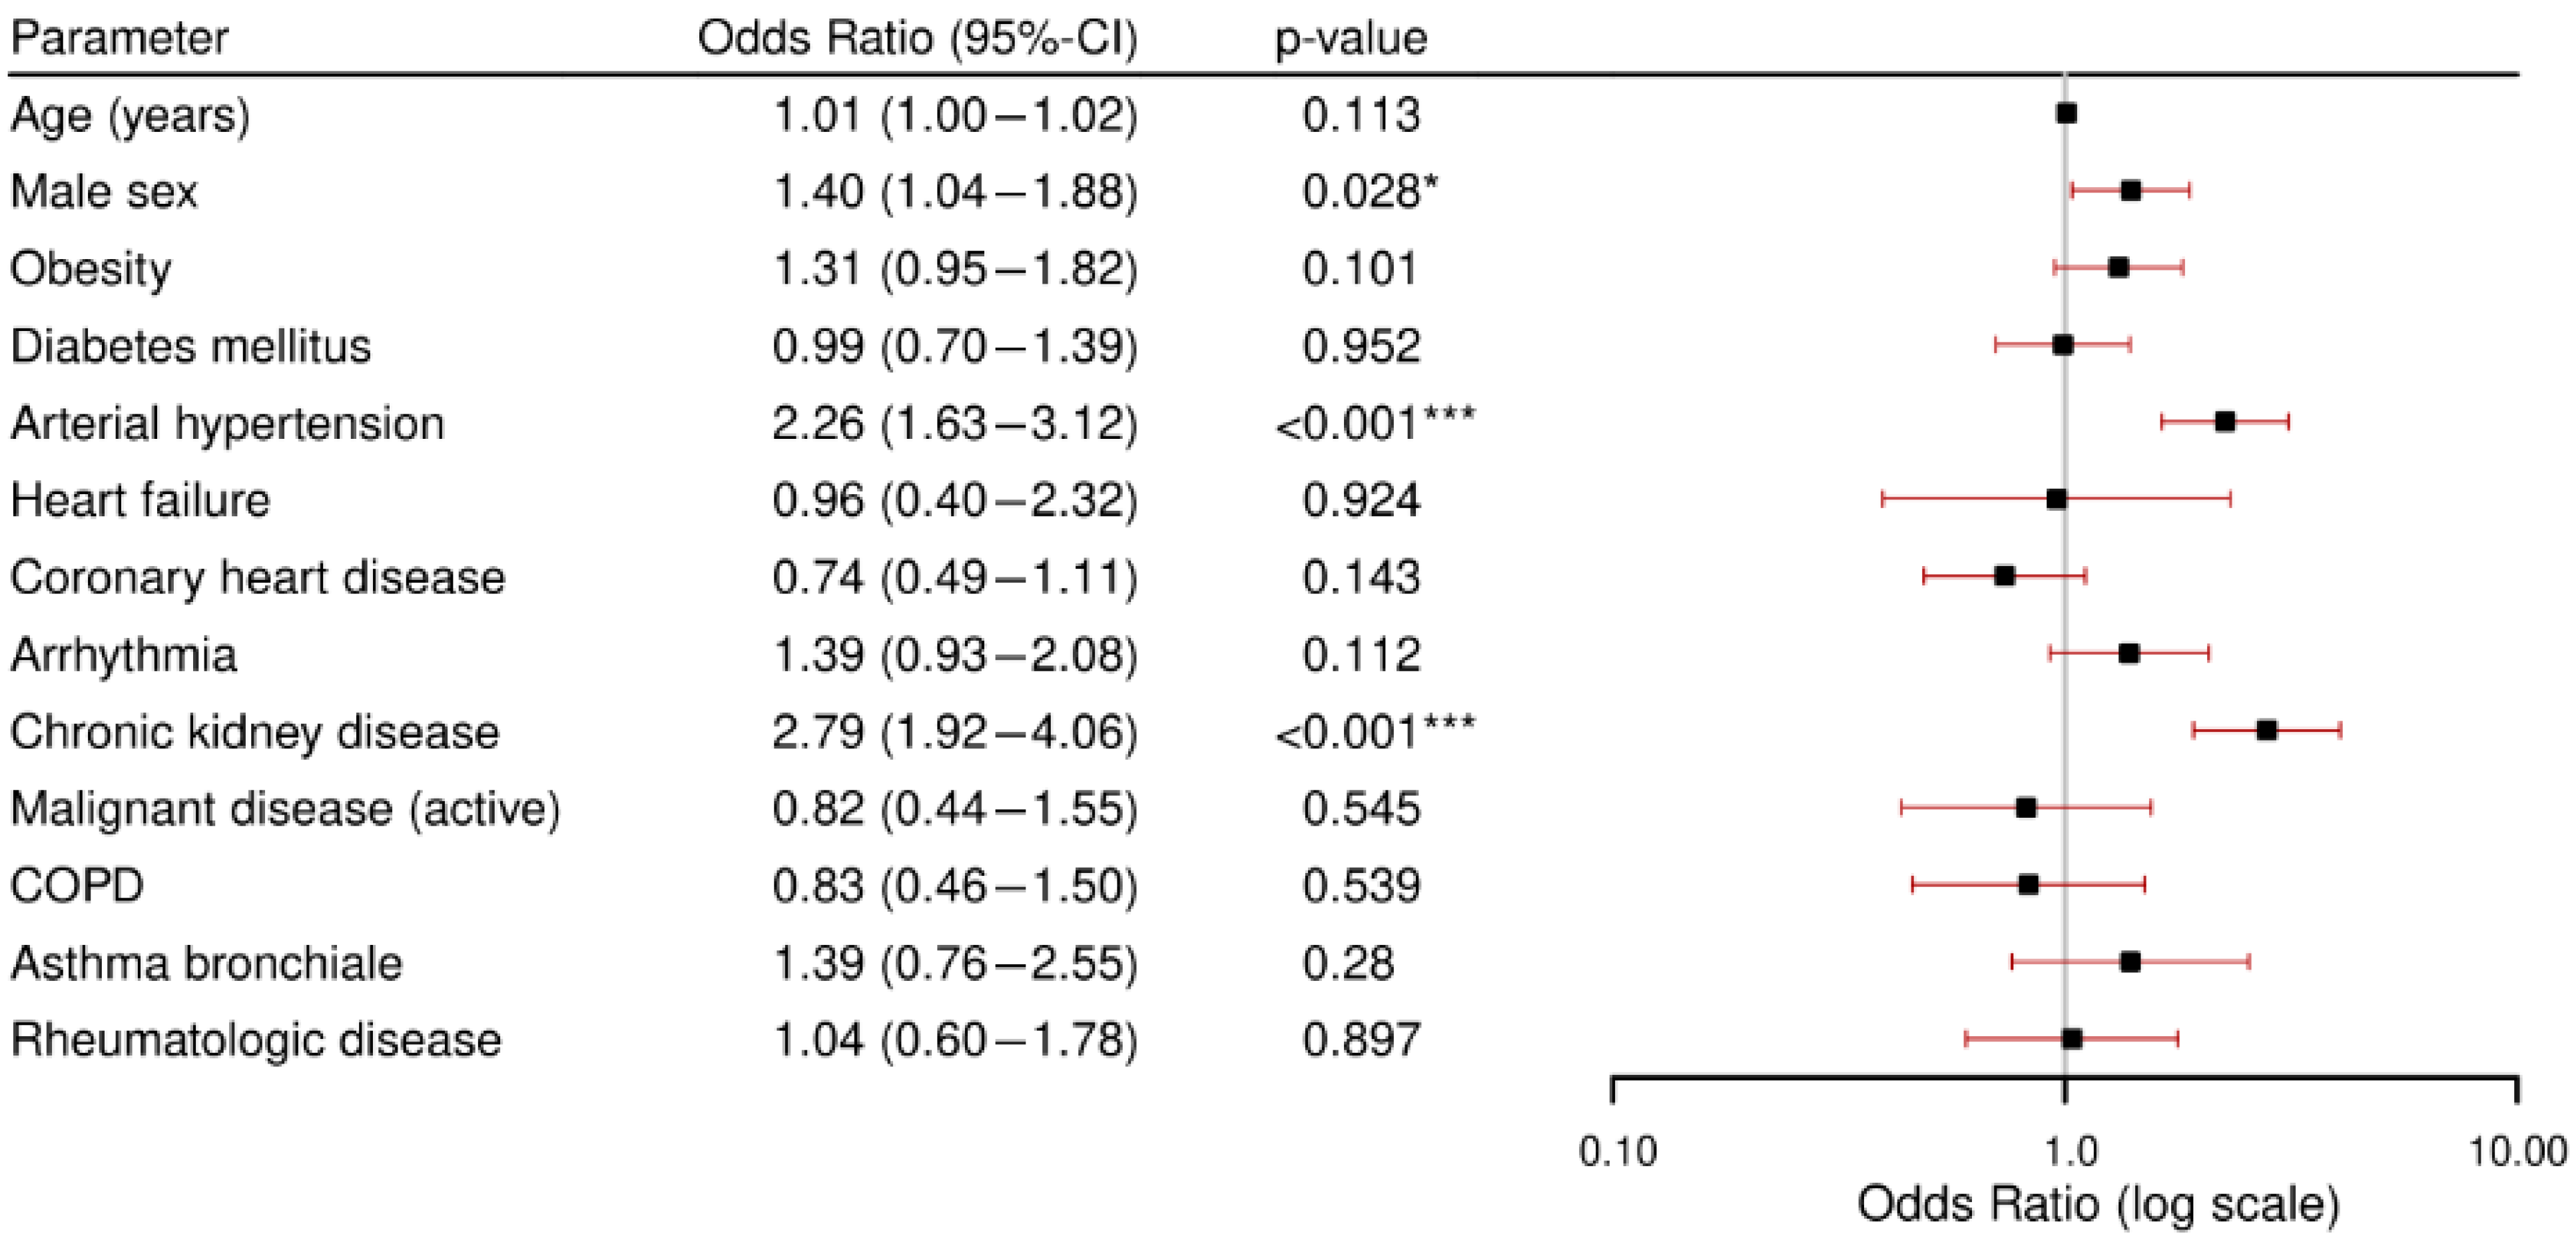Select the Malignant disease (active) label
This screenshot has width=2576, height=1246.
tap(285, 809)
